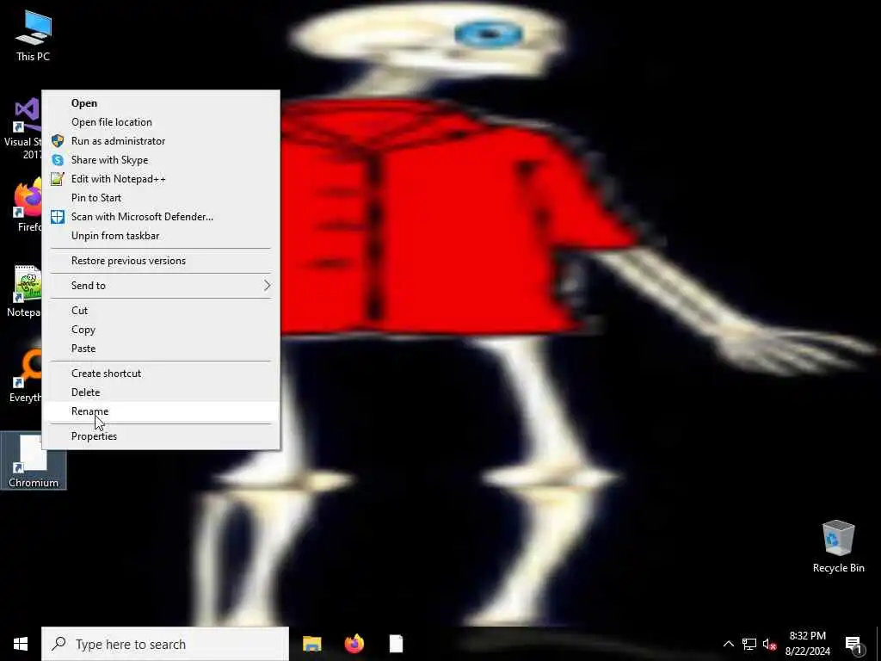Click the muted volume tray icon

pyautogui.click(x=769, y=644)
